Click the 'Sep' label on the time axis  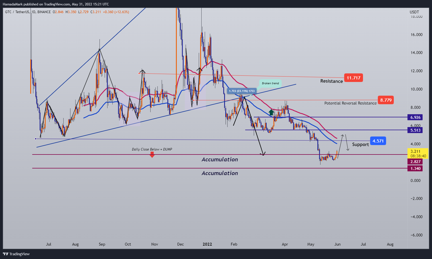click(102, 244)
